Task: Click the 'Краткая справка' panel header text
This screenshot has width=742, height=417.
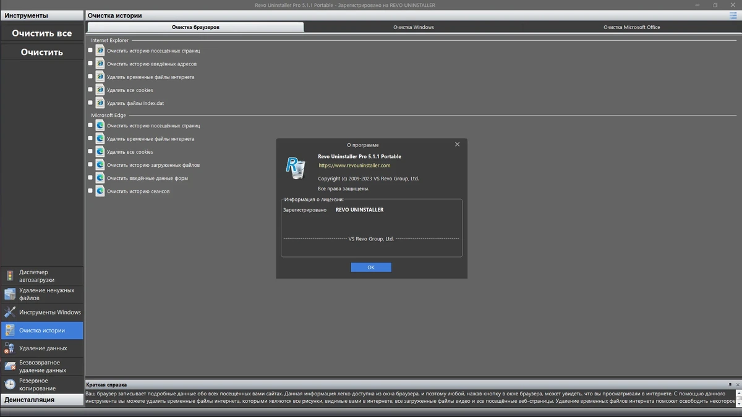Action: point(106,384)
